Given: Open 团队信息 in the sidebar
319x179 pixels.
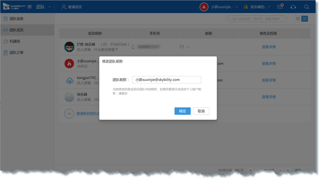Looking at the screenshot, I should click(16, 19).
